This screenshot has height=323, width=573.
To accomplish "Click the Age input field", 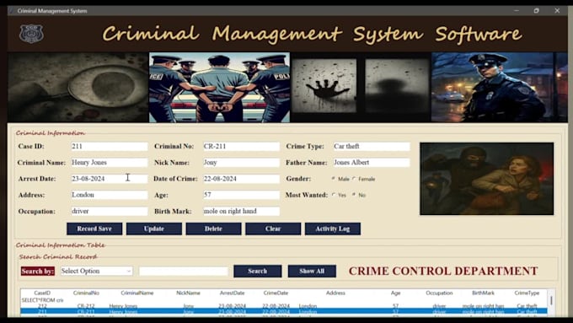I will pyautogui.click(x=241, y=195).
